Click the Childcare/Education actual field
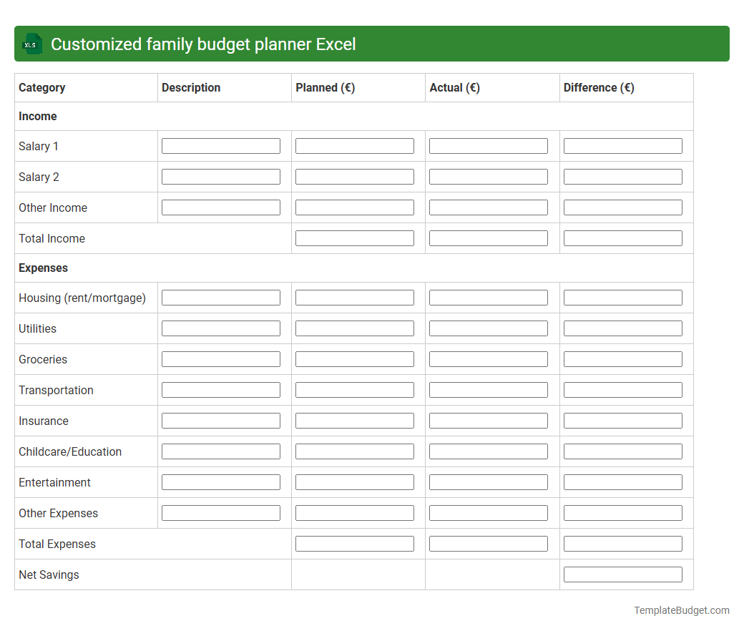The width and height of the screenshot is (744, 631). click(488, 451)
